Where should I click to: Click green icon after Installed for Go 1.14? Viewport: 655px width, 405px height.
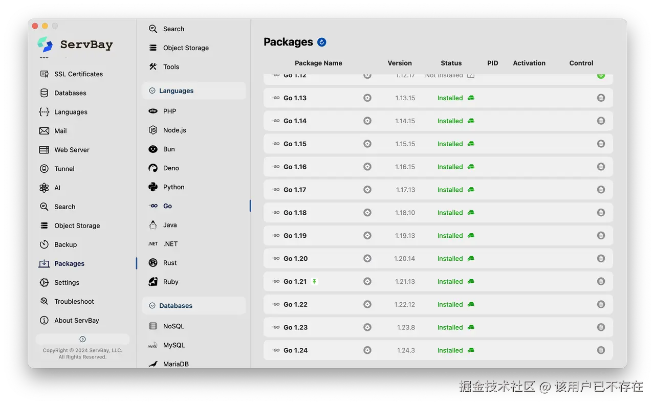point(471,121)
